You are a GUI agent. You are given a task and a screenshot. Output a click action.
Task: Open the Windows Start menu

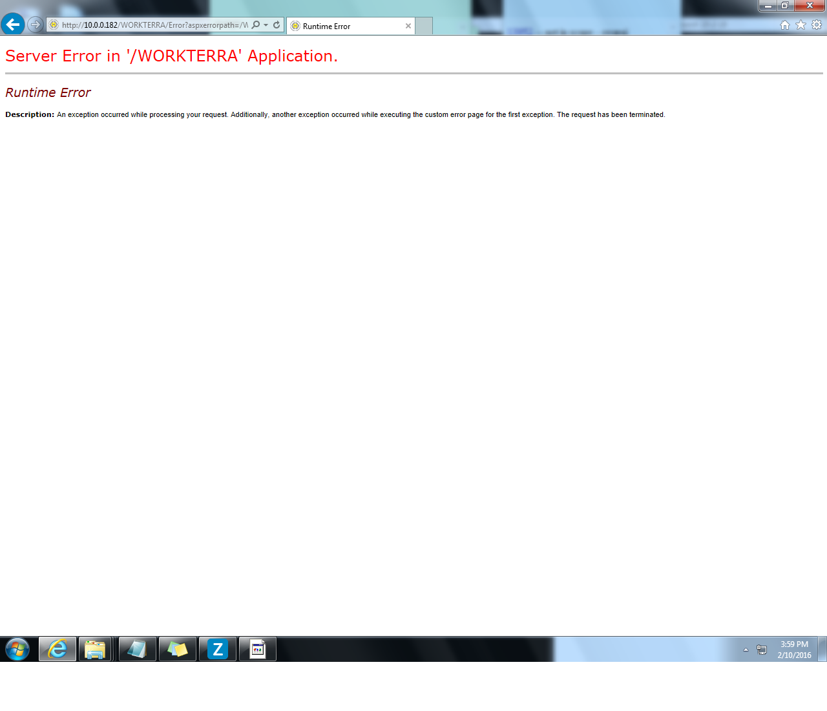[x=17, y=649]
